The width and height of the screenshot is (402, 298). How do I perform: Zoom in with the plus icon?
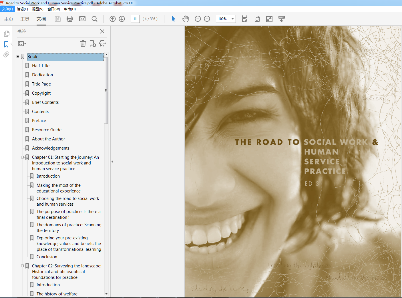pos(207,19)
